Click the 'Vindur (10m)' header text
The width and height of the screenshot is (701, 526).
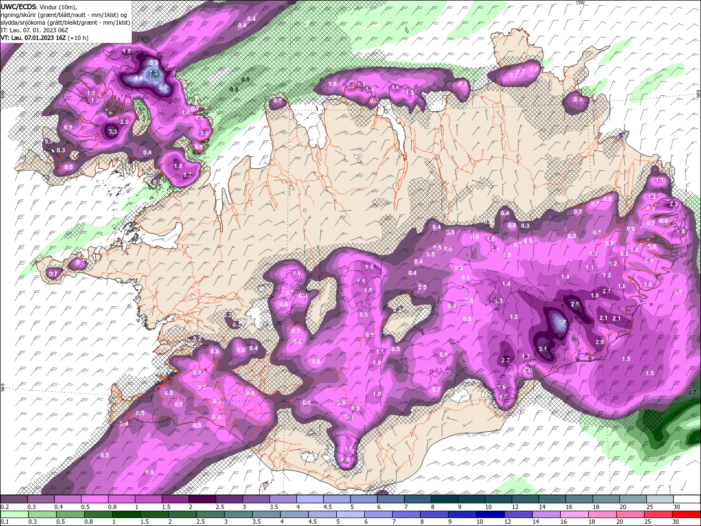pyautogui.click(x=58, y=7)
